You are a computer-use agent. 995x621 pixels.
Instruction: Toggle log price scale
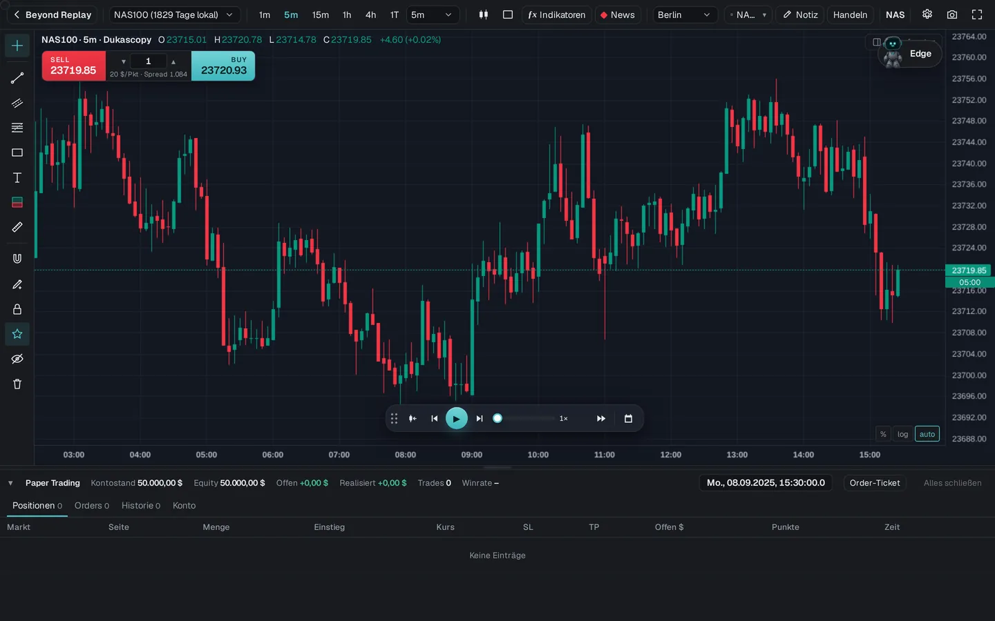pyautogui.click(x=902, y=434)
